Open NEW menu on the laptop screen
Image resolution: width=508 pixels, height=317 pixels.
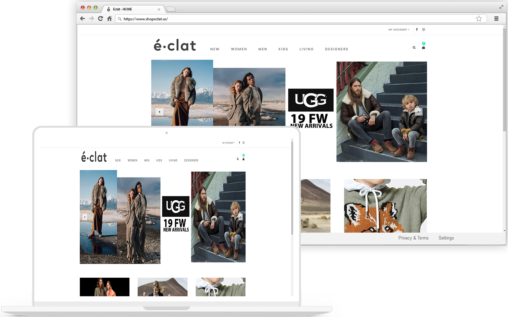point(118,160)
